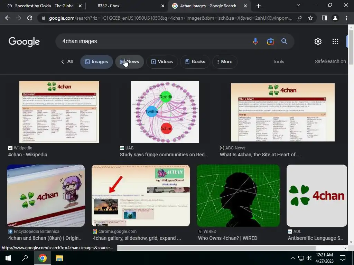Open Google apps grid
The width and height of the screenshot is (354, 265).
(335, 41)
